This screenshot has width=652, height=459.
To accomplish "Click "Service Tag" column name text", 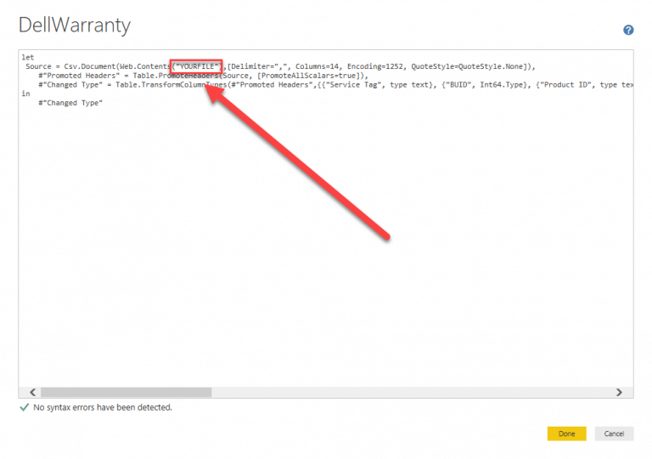I will pyautogui.click(x=353, y=84).
